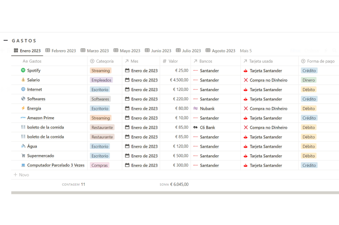
Task: Click the SOMA € 6.045,00 total cell
Action: point(175,184)
